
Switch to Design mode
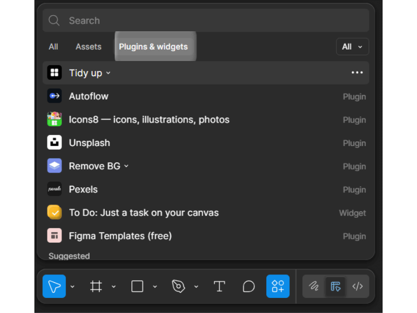click(x=336, y=286)
